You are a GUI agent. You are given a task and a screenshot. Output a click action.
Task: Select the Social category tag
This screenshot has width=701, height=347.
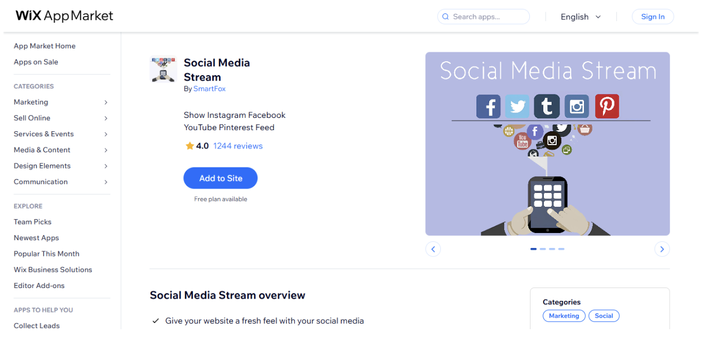tap(604, 315)
